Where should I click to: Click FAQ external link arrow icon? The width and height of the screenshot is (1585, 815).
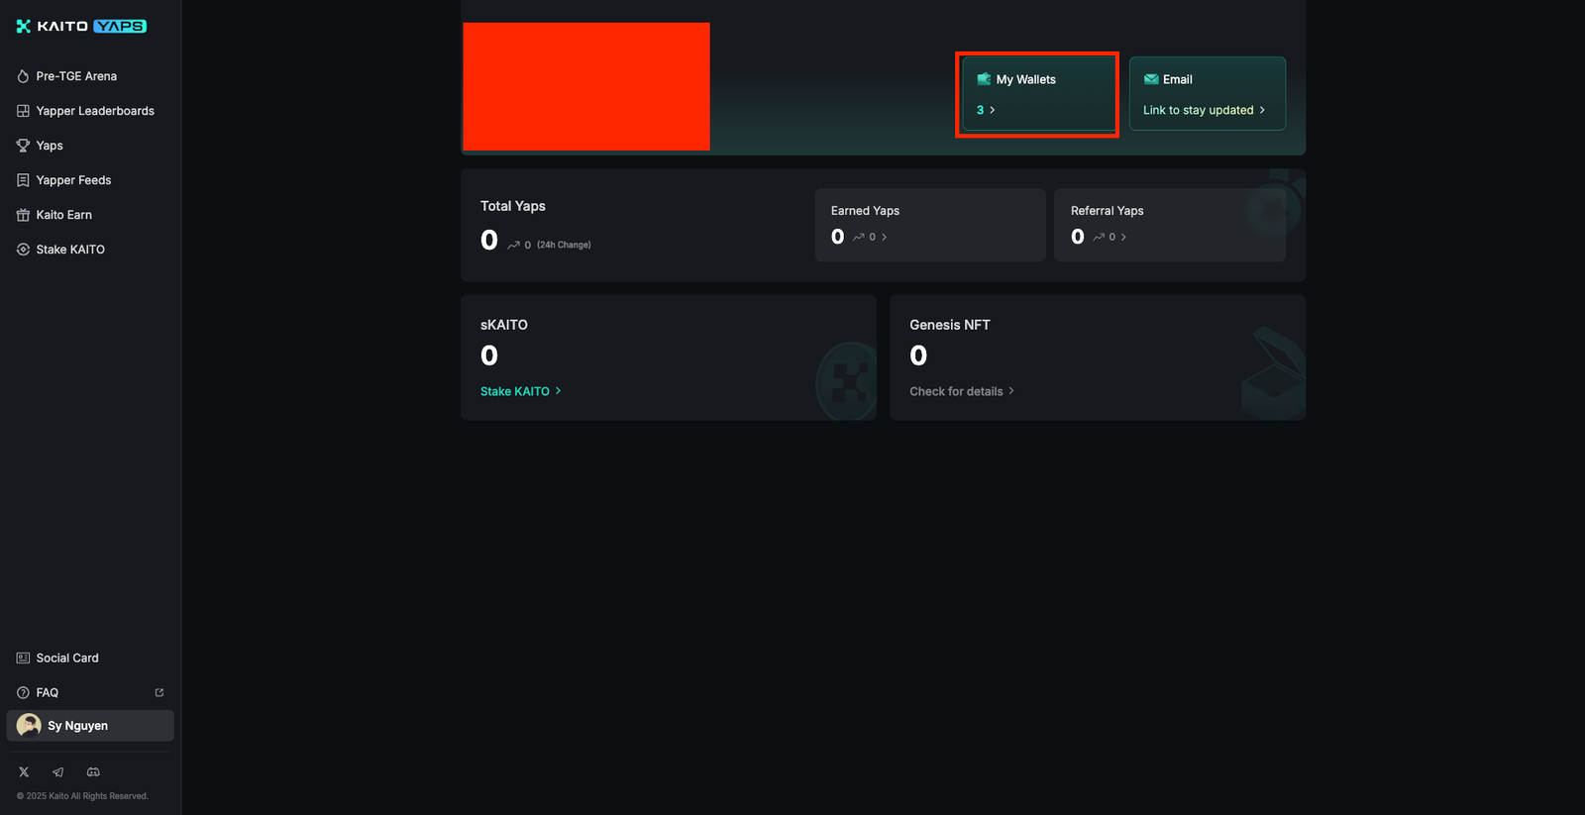[159, 693]
